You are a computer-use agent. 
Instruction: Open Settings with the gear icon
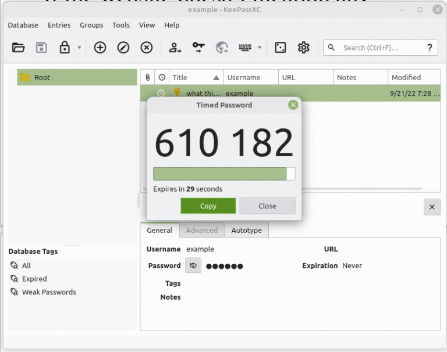303,48
